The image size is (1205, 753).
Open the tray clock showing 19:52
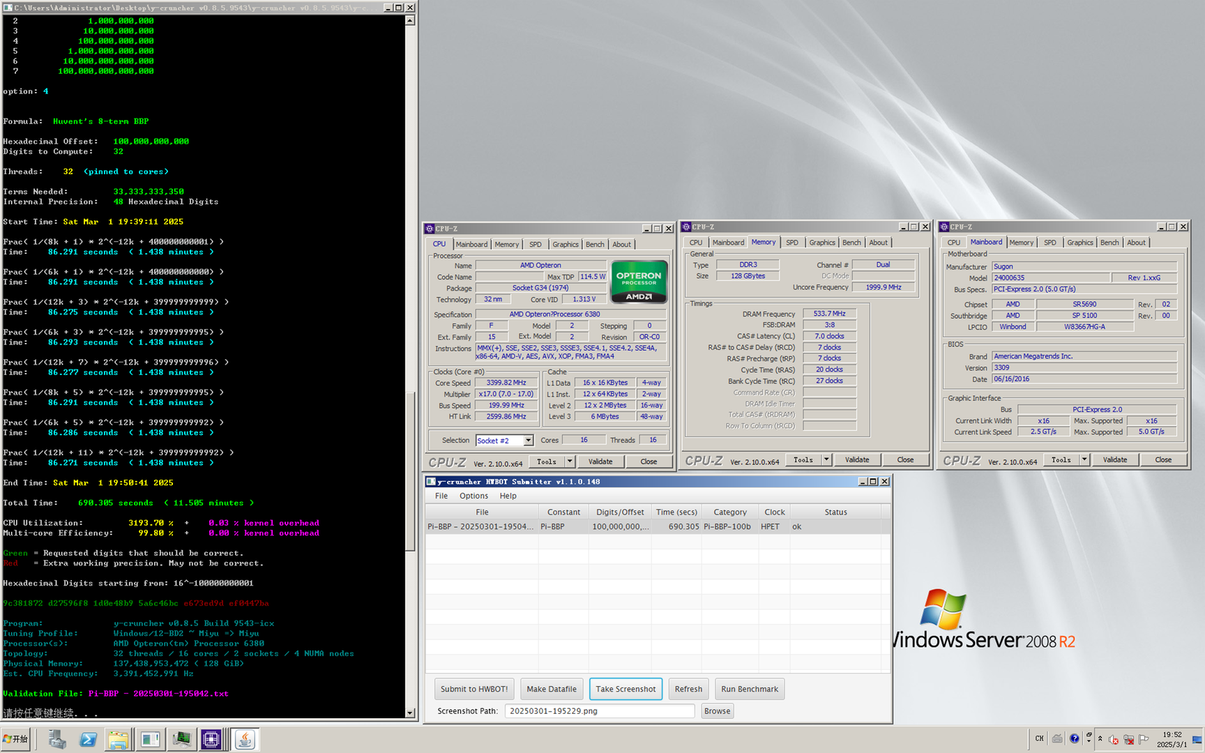[1172, 739]
